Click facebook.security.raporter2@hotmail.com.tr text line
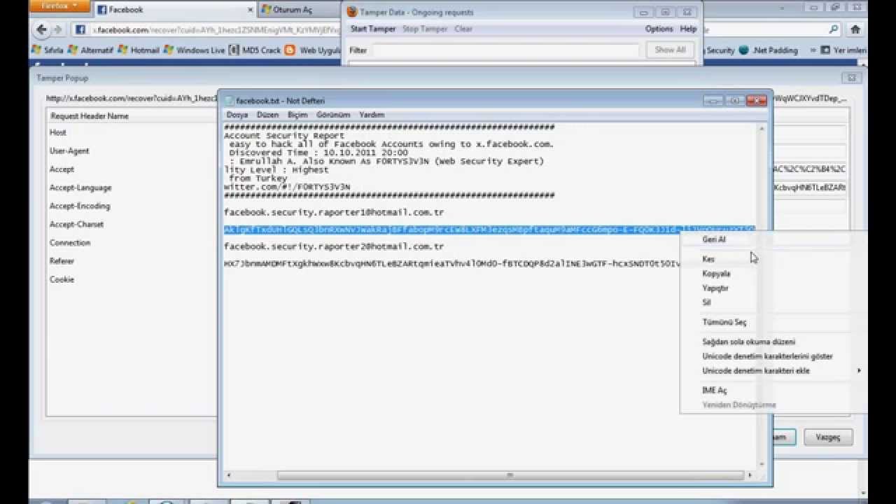This screenshot has width=896, height=504. point(334,246)
